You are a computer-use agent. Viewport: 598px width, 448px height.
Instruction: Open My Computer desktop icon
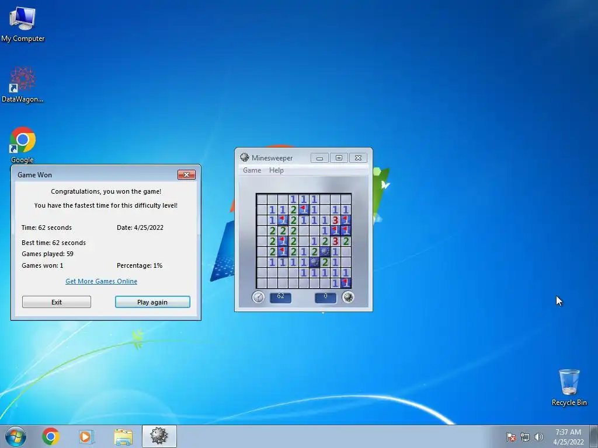tap(23, 24)
